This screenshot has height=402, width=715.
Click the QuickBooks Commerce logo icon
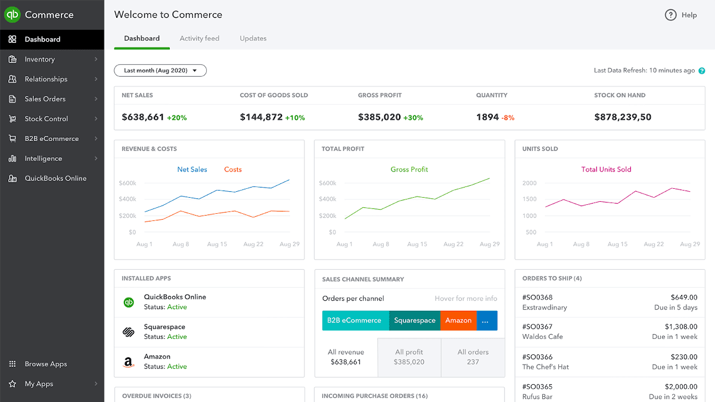(13, 15)
